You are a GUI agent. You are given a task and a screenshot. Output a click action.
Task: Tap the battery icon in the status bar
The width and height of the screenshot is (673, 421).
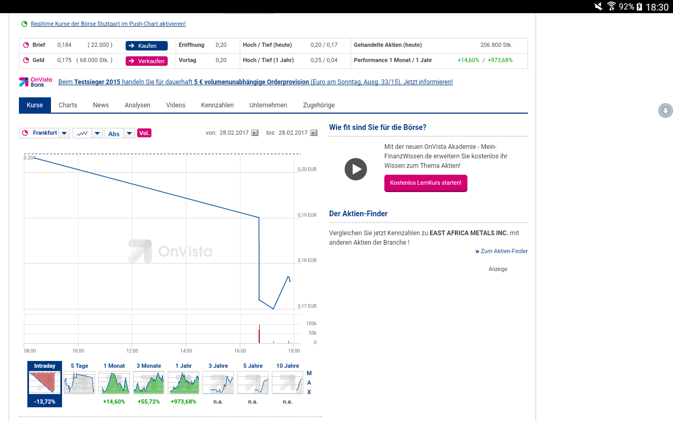[x=639, y=7]
